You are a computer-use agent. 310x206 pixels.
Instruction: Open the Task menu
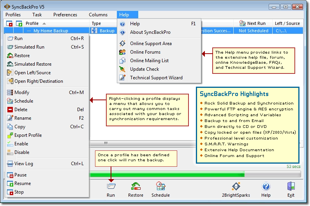tap(37, 15)
